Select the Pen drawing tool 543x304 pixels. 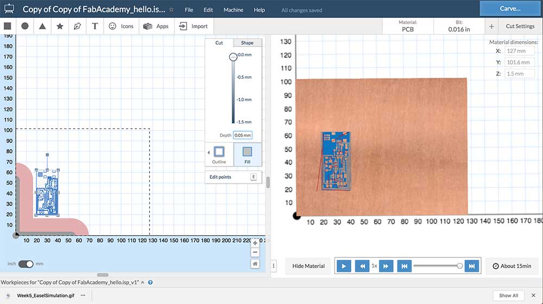[77, 26]
